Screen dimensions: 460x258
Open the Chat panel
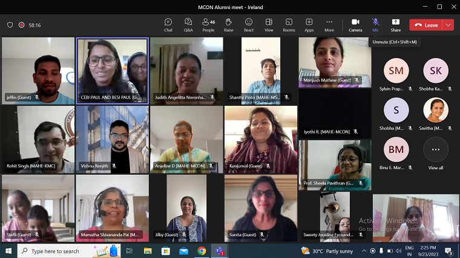tap(168, 24)
